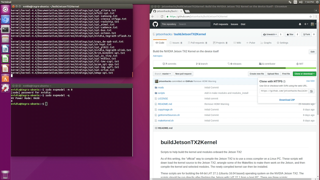Viewport: 320px width, 180px height.
Task: Open Branch: master selector
Action: tap(163, 74)
